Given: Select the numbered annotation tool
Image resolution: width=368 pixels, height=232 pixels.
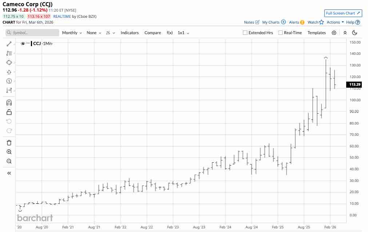Looking at the screenshot, I should pos(9,81).
